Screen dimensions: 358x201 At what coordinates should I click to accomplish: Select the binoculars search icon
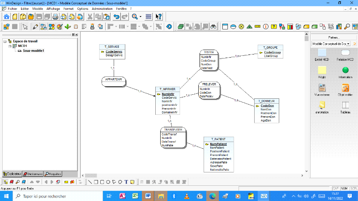(x=213, y=26)
